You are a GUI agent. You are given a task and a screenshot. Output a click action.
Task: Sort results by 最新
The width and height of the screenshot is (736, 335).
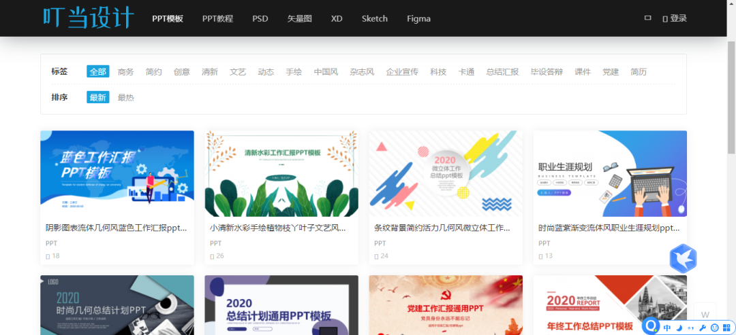(98, 97)
